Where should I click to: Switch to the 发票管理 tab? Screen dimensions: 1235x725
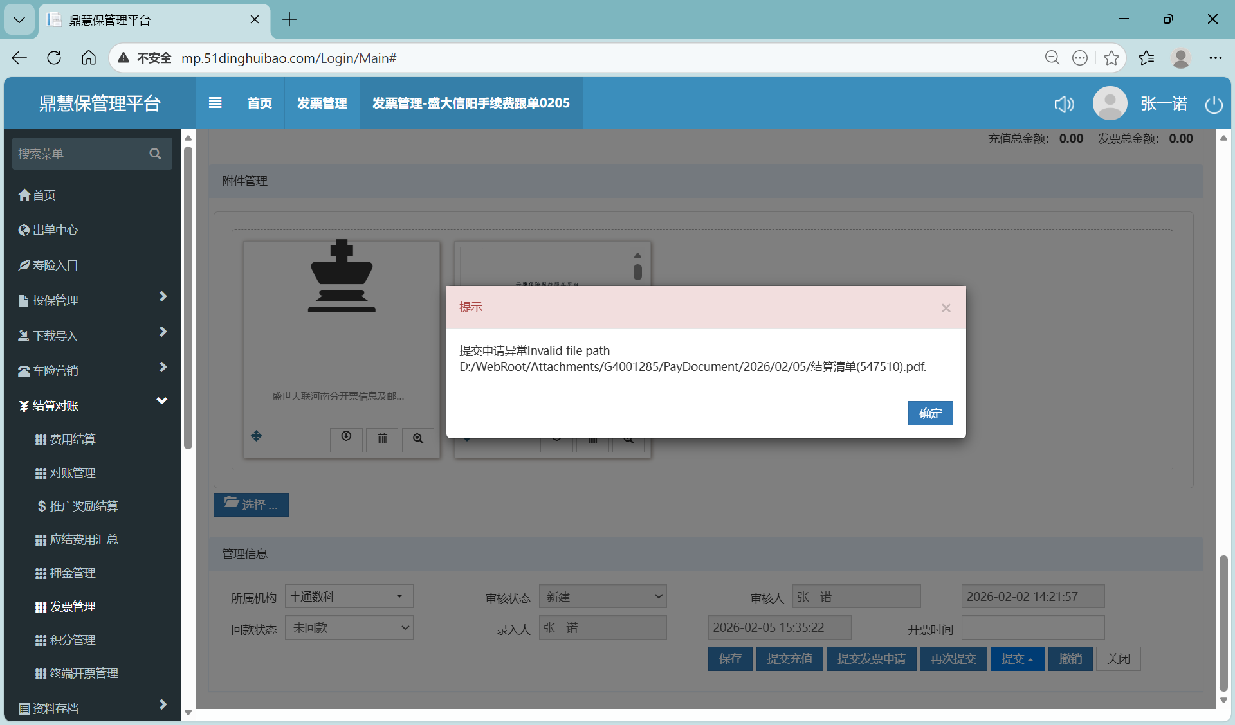coord(322,103)
